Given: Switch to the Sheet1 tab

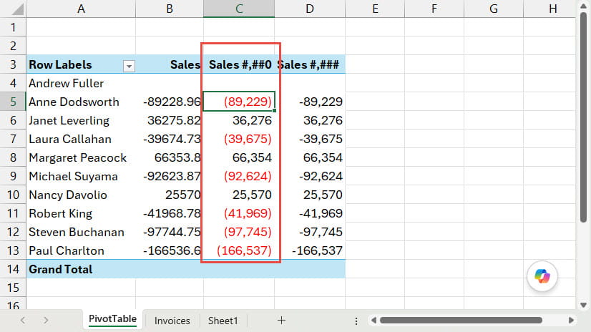Looking at the screenshot, I should coord(223,321).
